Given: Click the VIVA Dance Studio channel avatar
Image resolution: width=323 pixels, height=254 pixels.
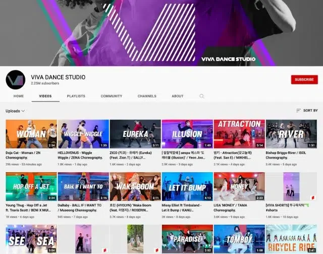Looking at the screenshot, I should coord(15,80).
